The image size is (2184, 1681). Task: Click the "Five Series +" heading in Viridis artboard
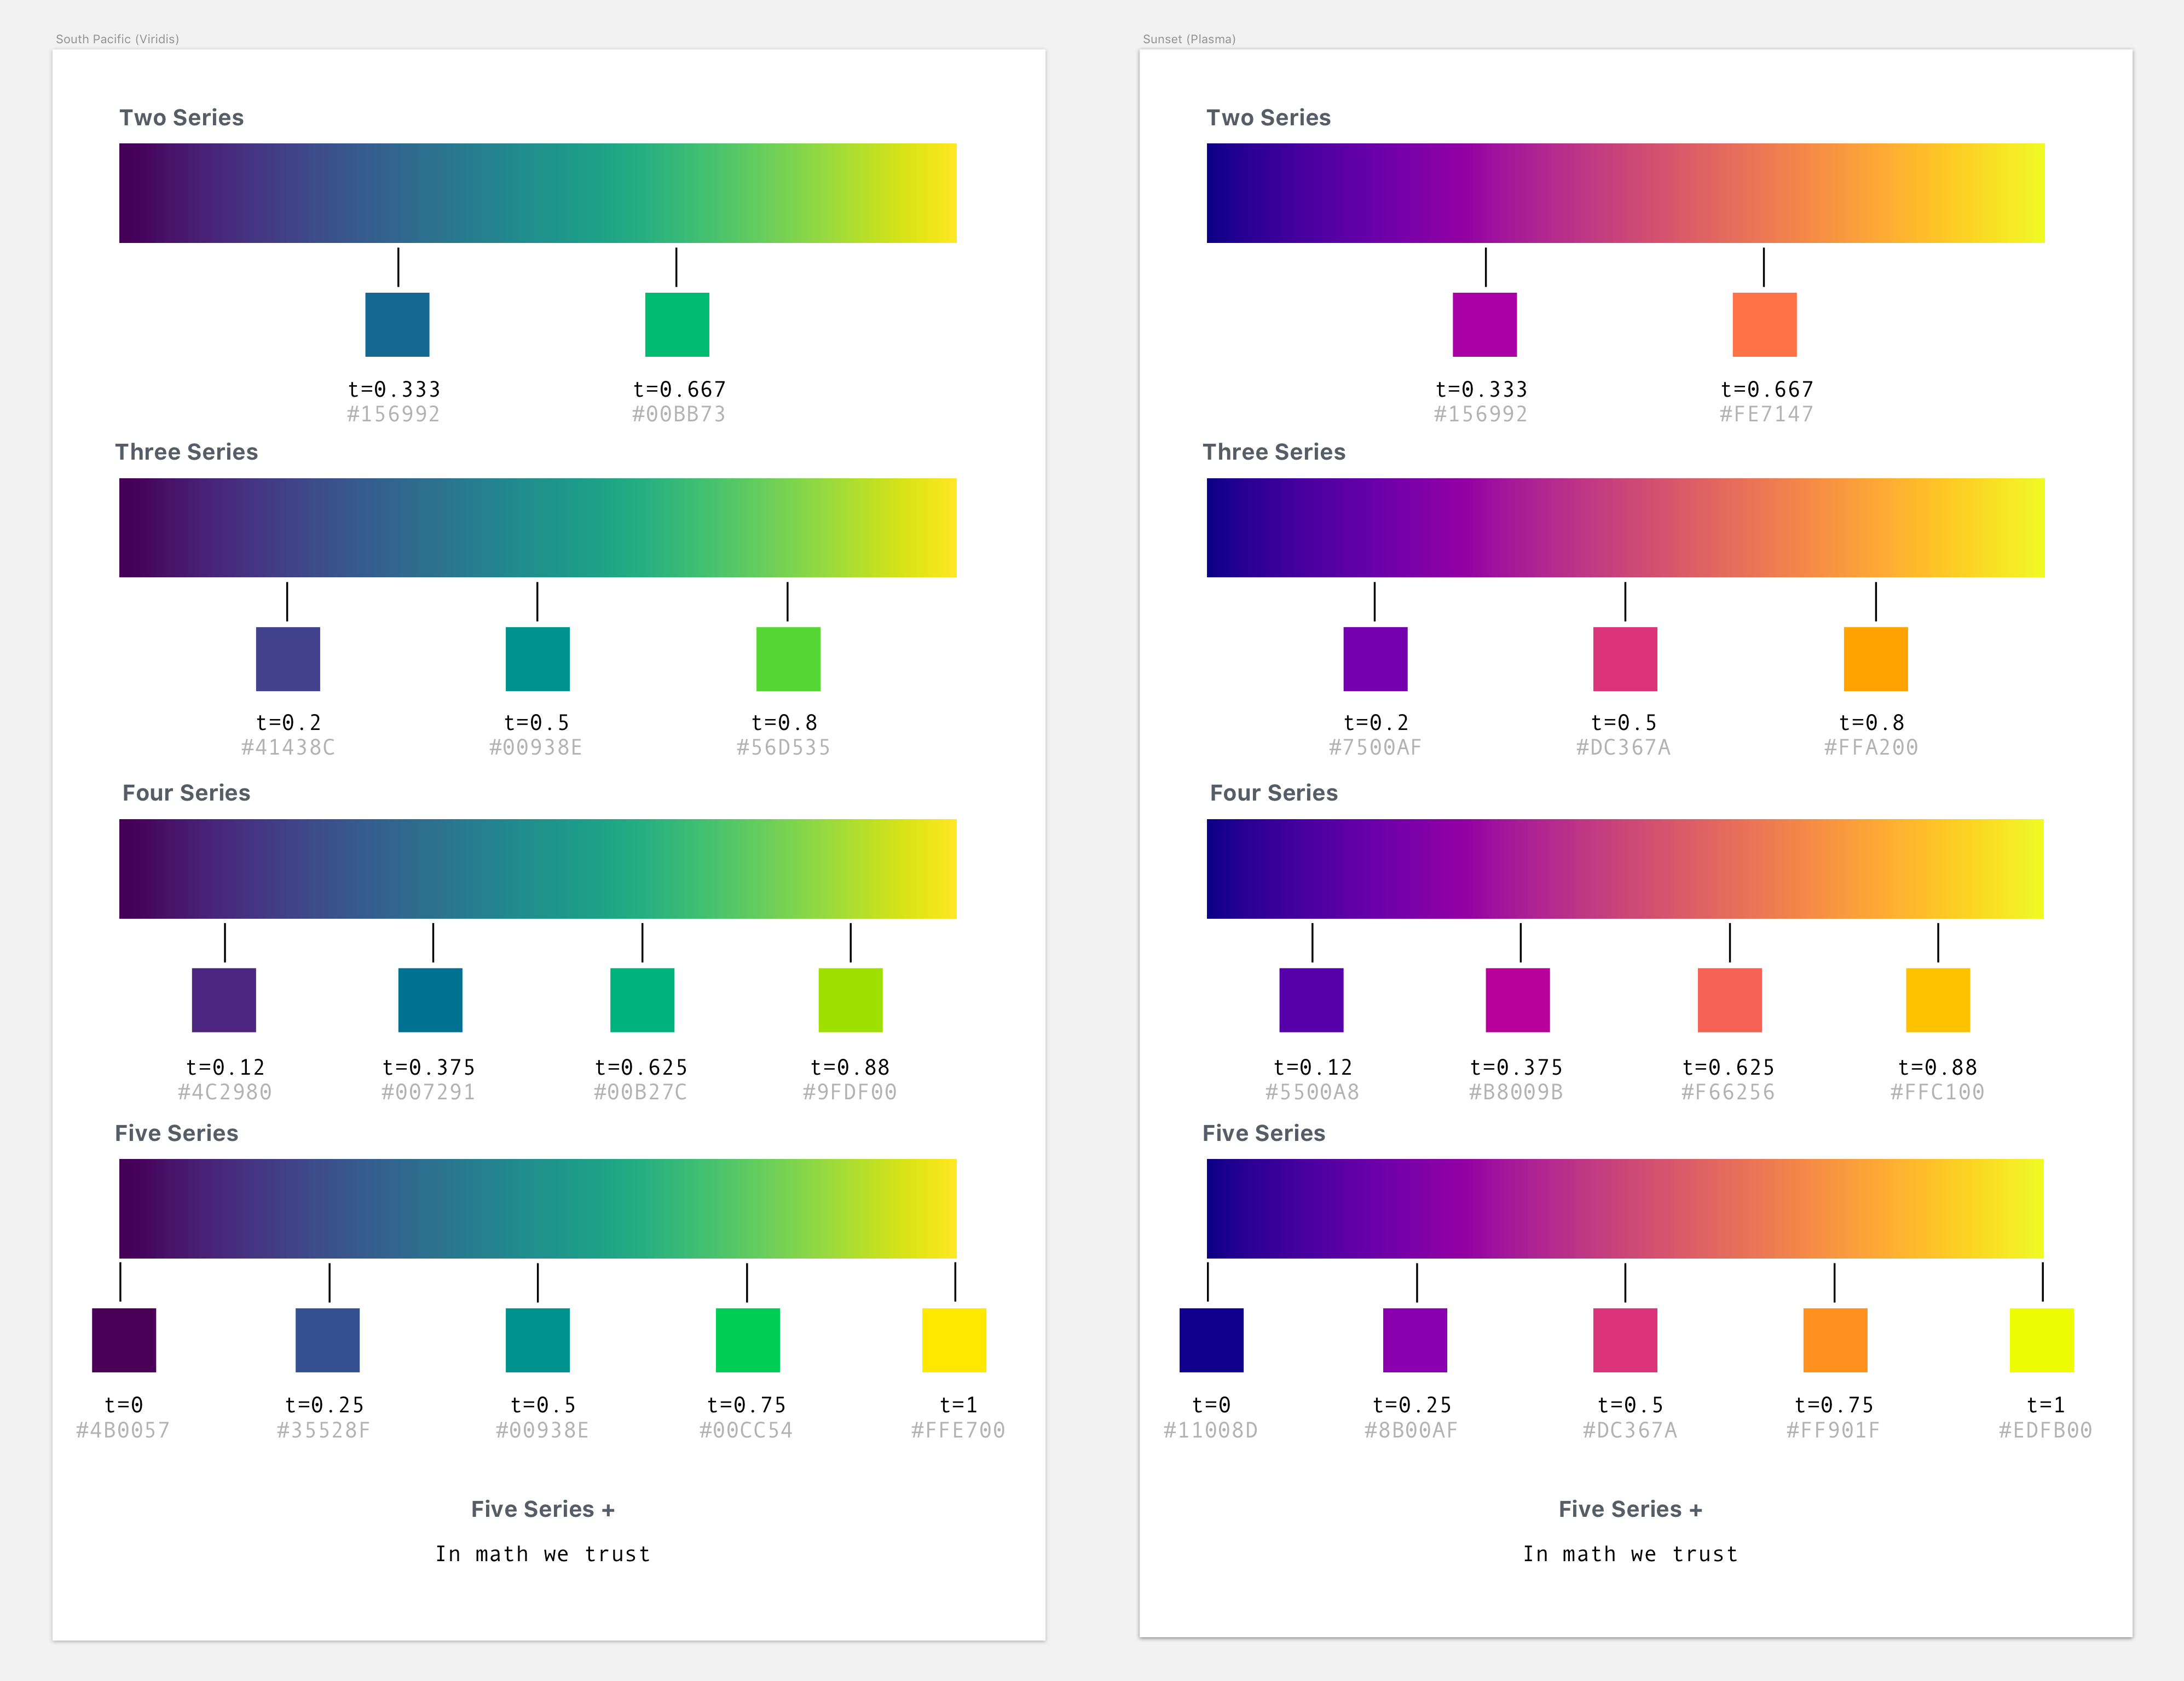point(543,1509)
